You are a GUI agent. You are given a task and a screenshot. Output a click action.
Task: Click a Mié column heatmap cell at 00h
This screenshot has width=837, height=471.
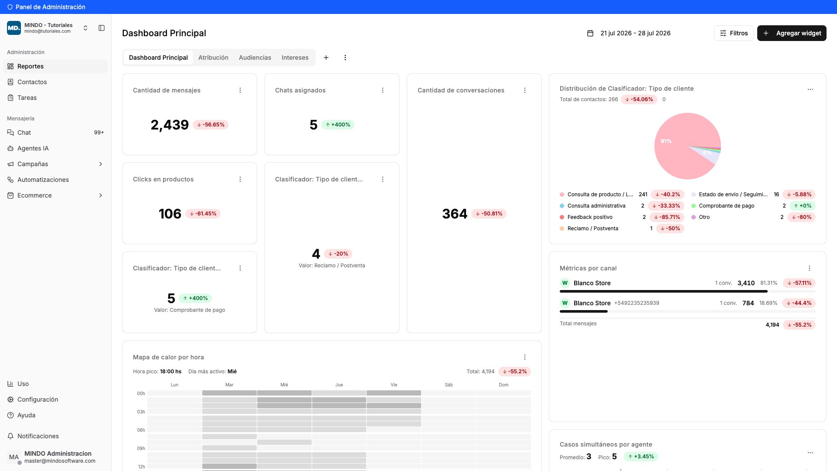pyautogui.click(x=284, y=393)
